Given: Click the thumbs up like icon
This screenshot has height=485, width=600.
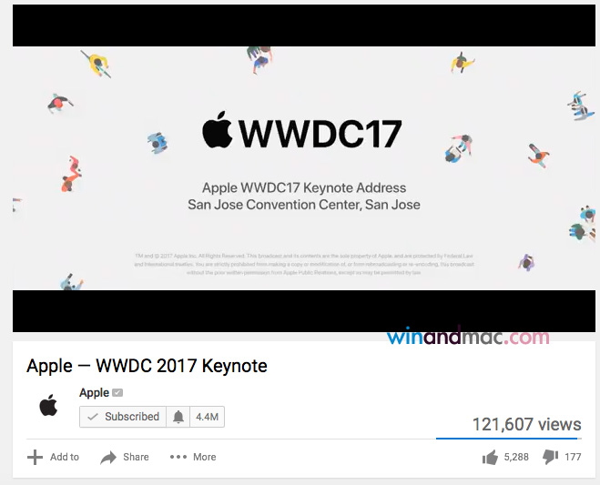Looking at the screenshot, I should pyautogui.click(x=490, y=457).
